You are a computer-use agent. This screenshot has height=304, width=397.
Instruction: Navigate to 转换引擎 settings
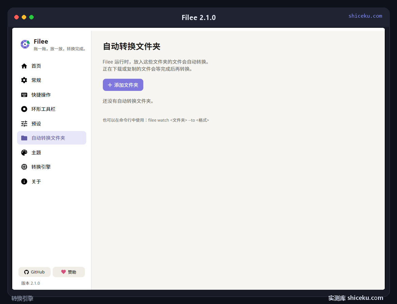pyautogui.click(x=52, y=167)
